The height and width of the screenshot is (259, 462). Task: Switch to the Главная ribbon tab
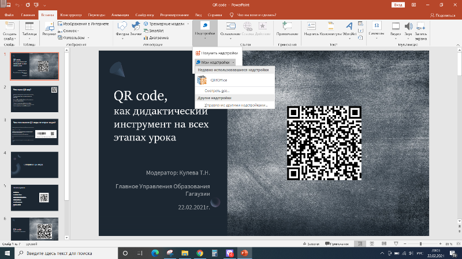28,15
